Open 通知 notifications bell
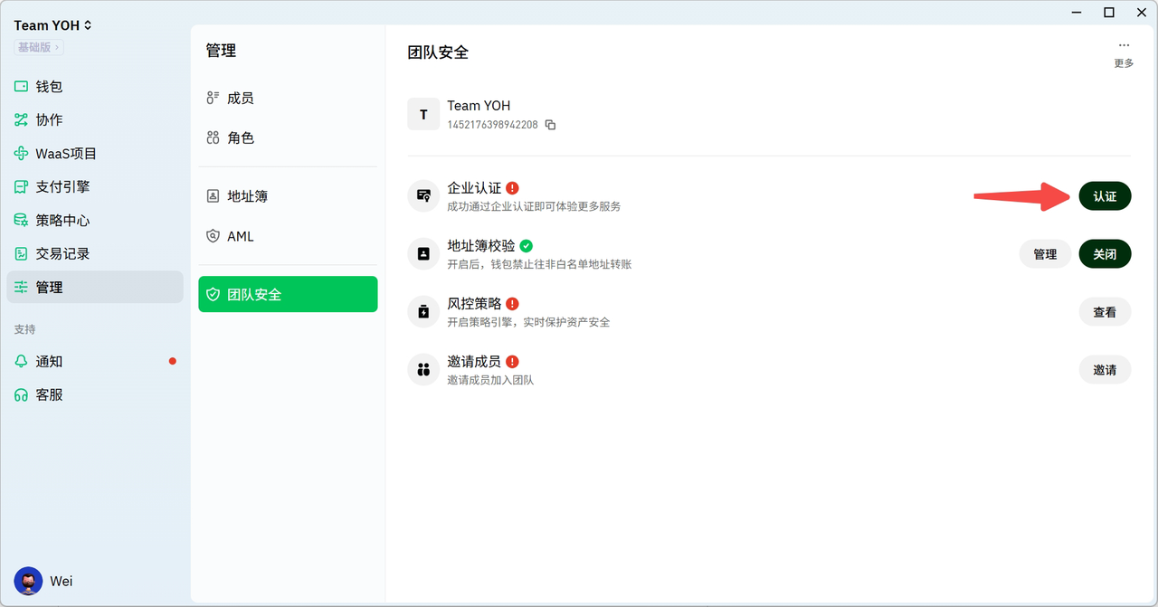Screen dimensions: 1158x607 click(22, 361)
